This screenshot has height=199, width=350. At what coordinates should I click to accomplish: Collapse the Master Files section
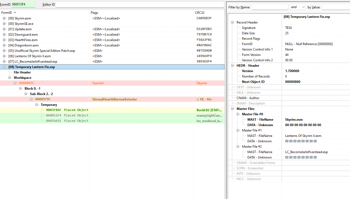(232, 109)
